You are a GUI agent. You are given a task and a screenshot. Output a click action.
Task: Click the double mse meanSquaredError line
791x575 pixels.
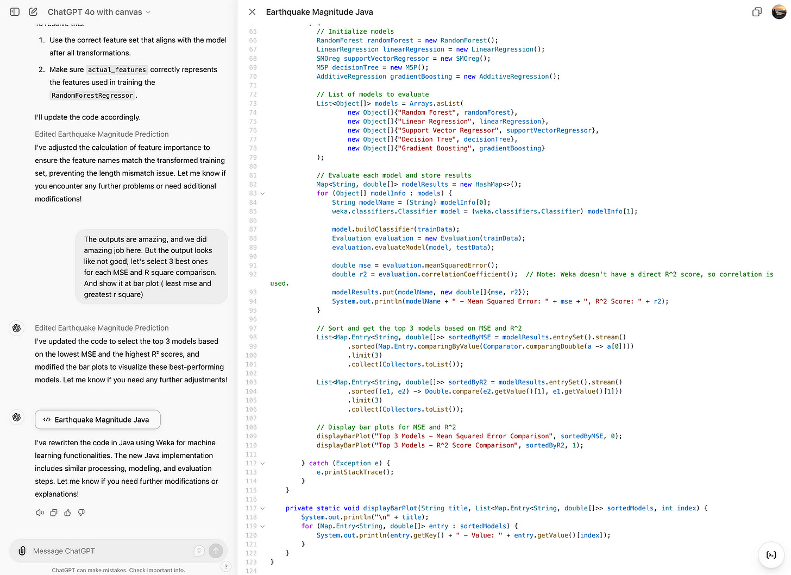click(x=415, y=266)
